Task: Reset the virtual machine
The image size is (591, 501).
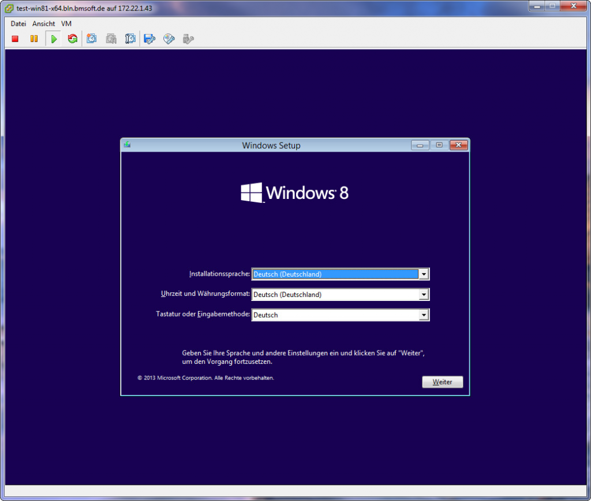Action: point(72,39)
